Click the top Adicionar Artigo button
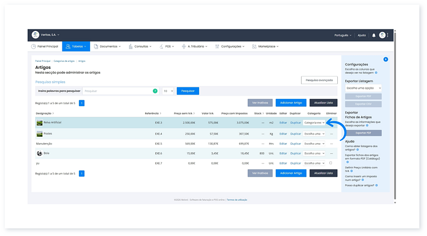Screen dimensions: 427x236 [x=291, y=103]
